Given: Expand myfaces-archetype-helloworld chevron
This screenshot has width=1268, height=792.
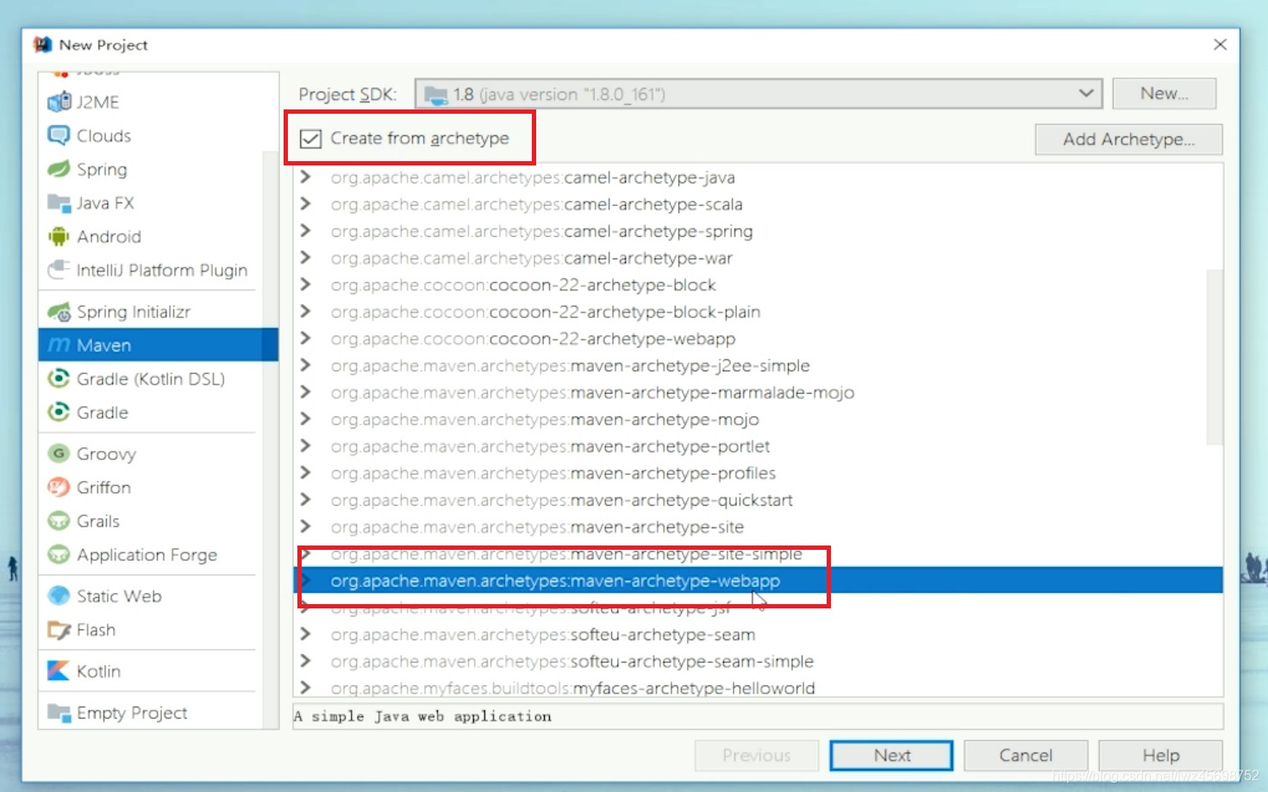Looking at the screenshot, I should pyautogui.click(x=305, y=687).
